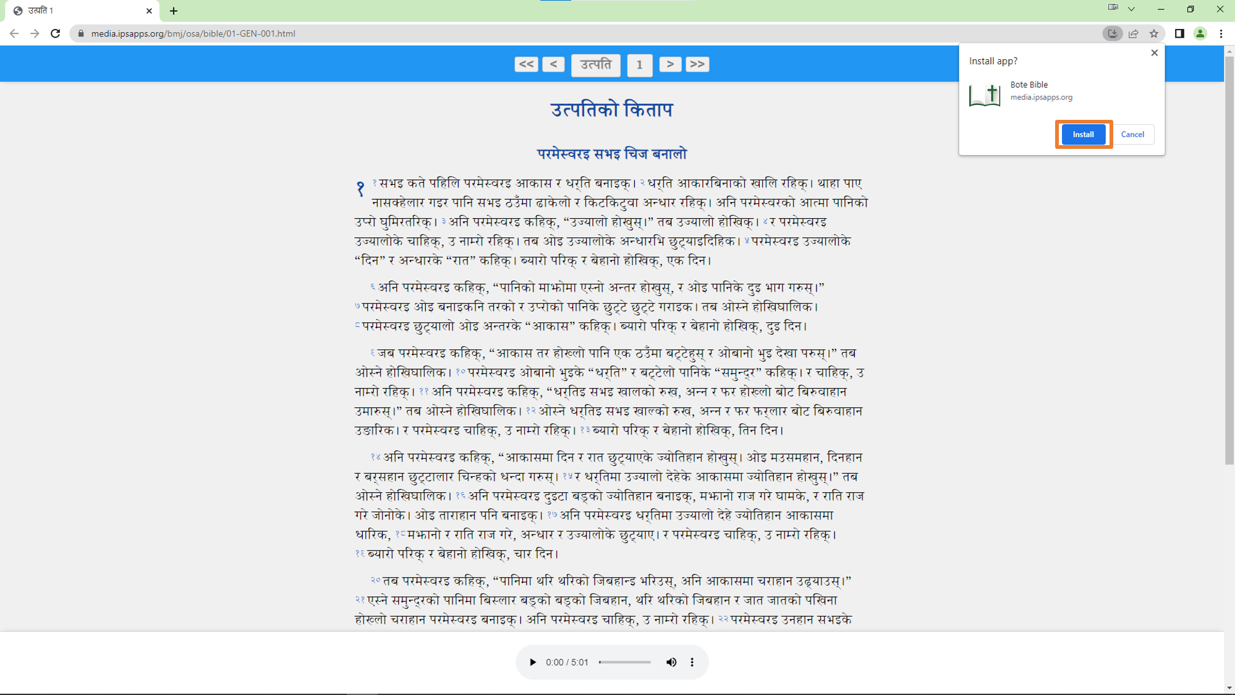This screenshot has width=1235, height=695.
Task: Cancel the Install app prompt
Action: (x=1132, y=134)
